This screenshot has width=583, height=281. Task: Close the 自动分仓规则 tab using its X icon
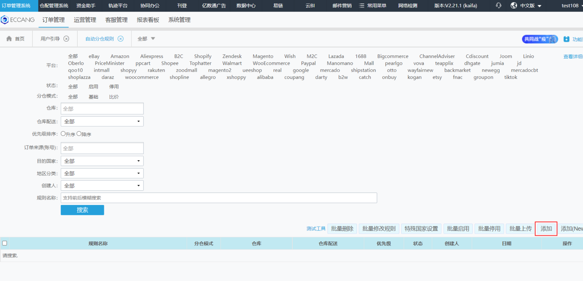coord(121,39)
